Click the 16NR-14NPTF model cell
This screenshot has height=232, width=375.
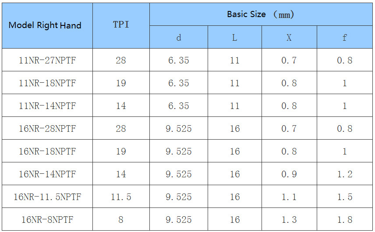click(x=47, y=173)
